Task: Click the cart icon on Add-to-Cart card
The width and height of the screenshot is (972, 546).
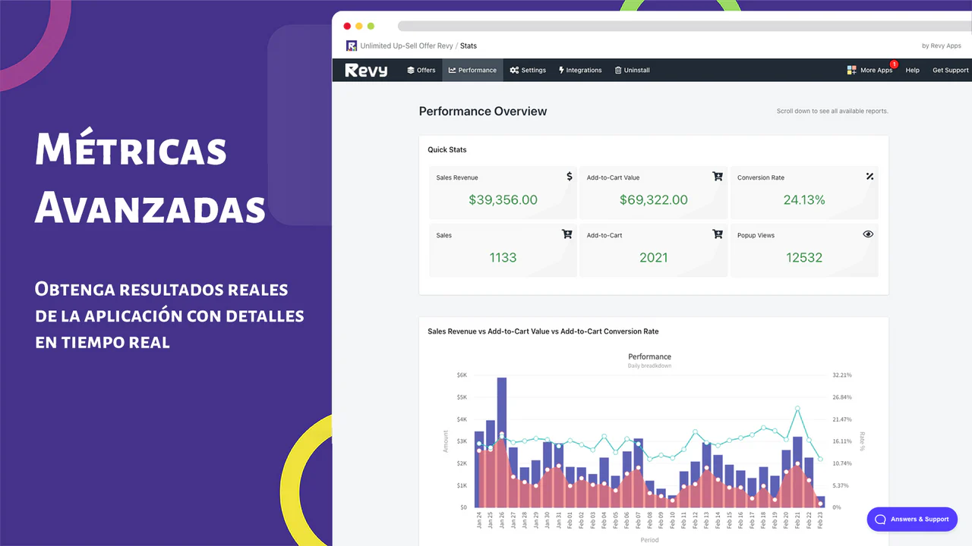Action: [x=718, y=234]
